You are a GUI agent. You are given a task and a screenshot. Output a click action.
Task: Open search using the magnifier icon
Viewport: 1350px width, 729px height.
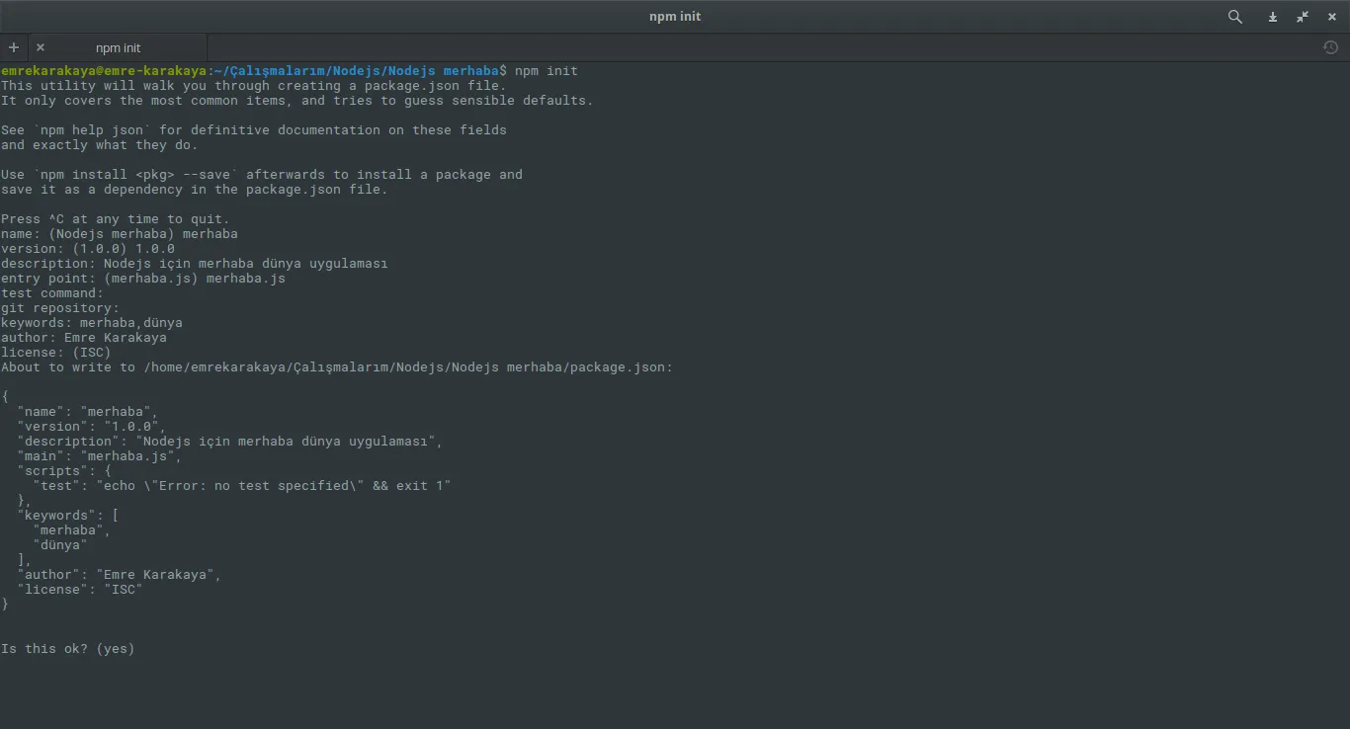tap(1235, 16)
